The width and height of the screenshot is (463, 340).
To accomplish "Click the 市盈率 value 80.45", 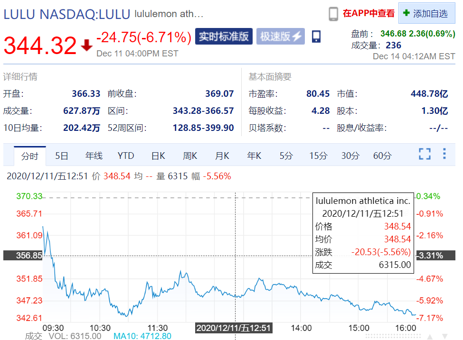I will tap(318, 94).
